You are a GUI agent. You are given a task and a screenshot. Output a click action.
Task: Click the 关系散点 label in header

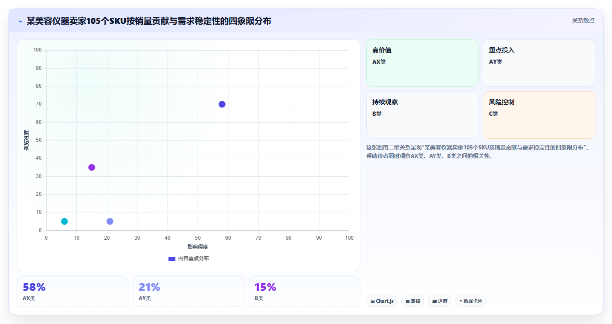[583, 20]
